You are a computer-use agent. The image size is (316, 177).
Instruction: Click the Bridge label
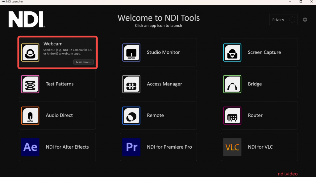pos(255,84)
